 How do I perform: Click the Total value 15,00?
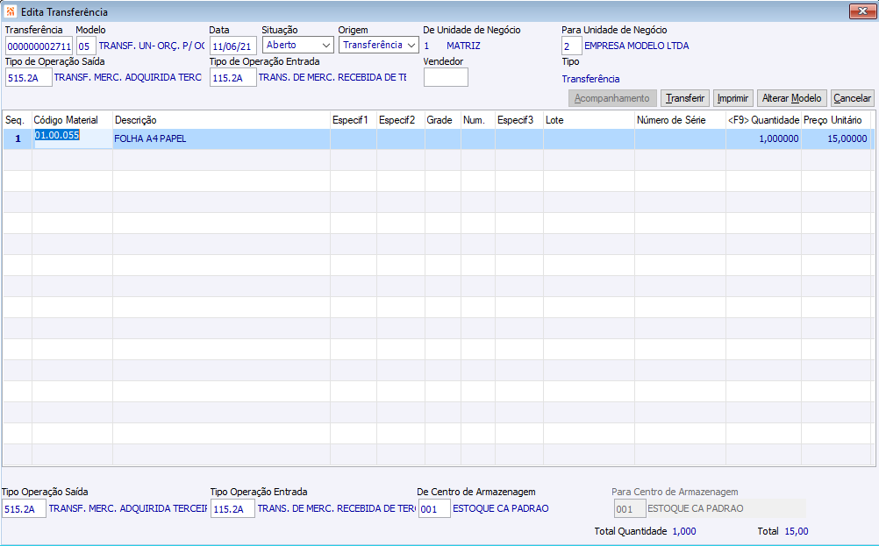[x=796, y=531]
